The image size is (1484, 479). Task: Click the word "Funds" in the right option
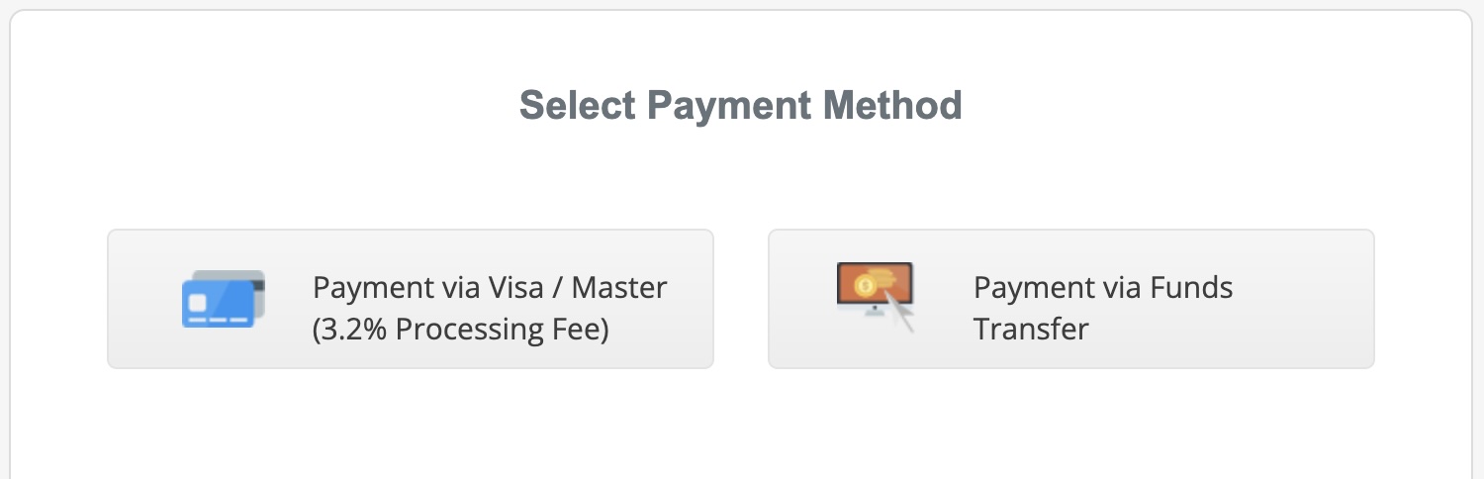[x=1191, y=288]
